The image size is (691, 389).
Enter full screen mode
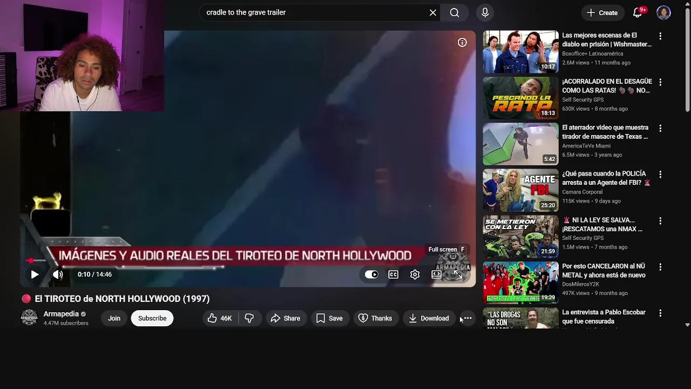458,274
